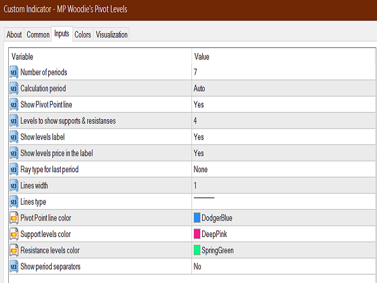Viewport: 377px width, 283px height.
Task: Open Ray type value None
Action: coord(283,169)
